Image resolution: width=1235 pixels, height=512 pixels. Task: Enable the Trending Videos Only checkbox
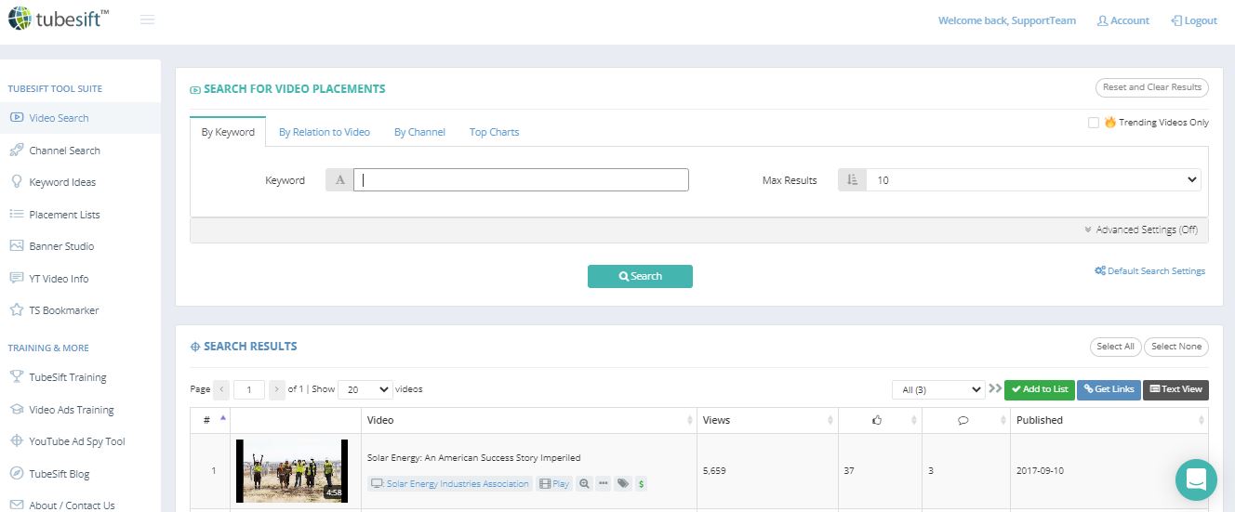tap(1094, 123)
